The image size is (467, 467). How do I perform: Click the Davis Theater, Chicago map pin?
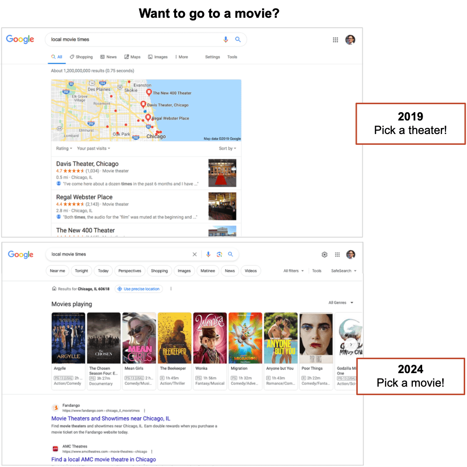click(x=143, y=104)
